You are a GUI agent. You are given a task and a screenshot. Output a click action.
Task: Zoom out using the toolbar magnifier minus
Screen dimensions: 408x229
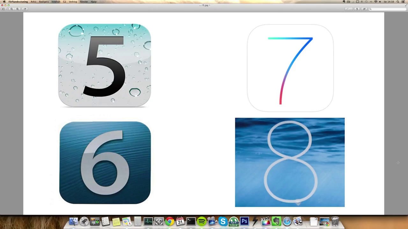(x=12, y=9)
